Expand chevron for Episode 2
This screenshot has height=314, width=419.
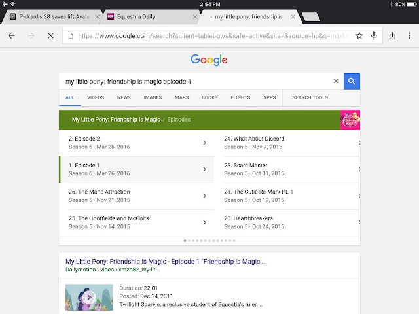(204, 143)
